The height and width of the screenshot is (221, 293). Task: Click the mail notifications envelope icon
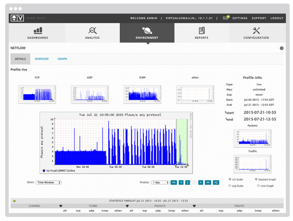[x=226, y=18]
